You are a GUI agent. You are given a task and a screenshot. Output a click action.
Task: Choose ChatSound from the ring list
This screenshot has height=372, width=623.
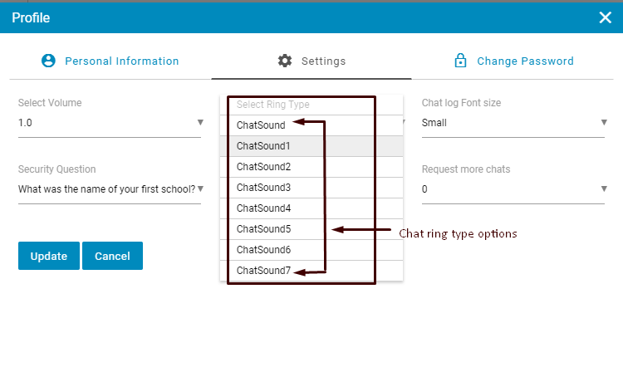pos(261,125)
